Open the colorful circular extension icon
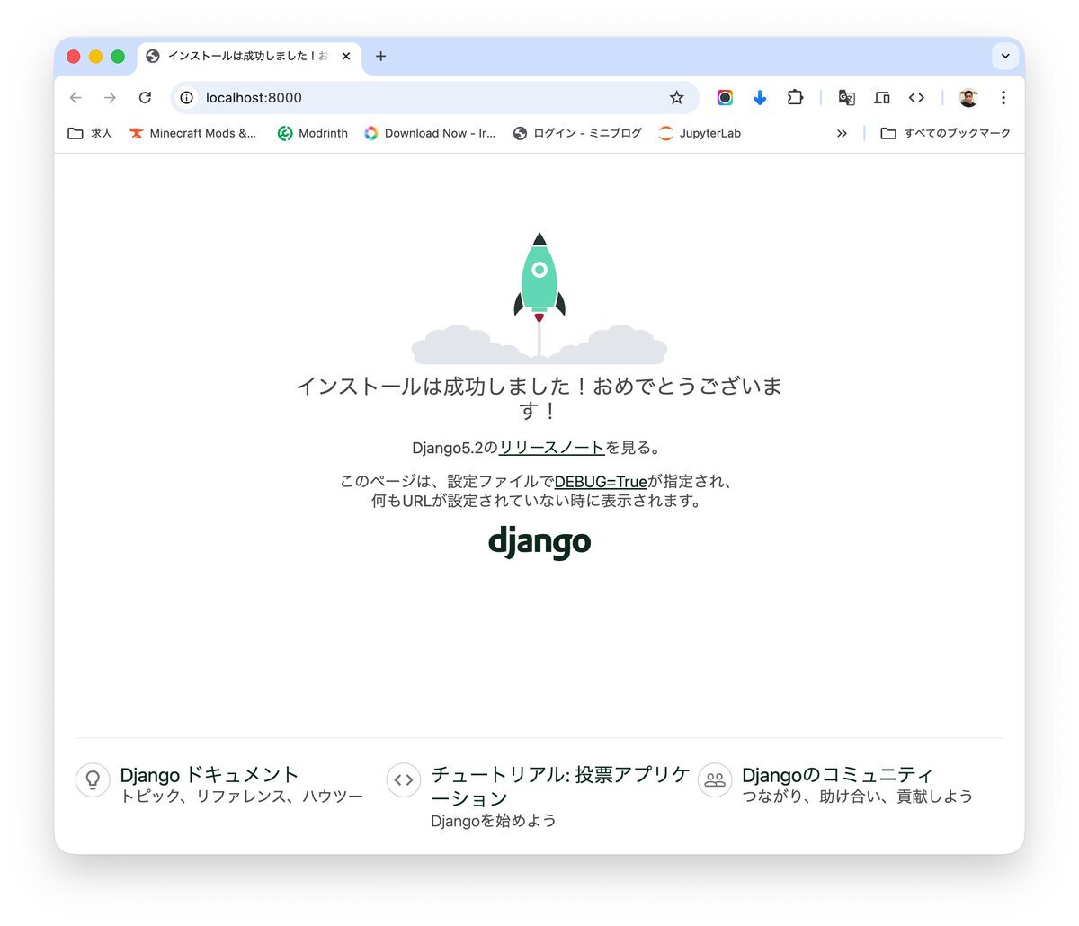The height and width of the screenshot is (926, 1079). [725, 97]
